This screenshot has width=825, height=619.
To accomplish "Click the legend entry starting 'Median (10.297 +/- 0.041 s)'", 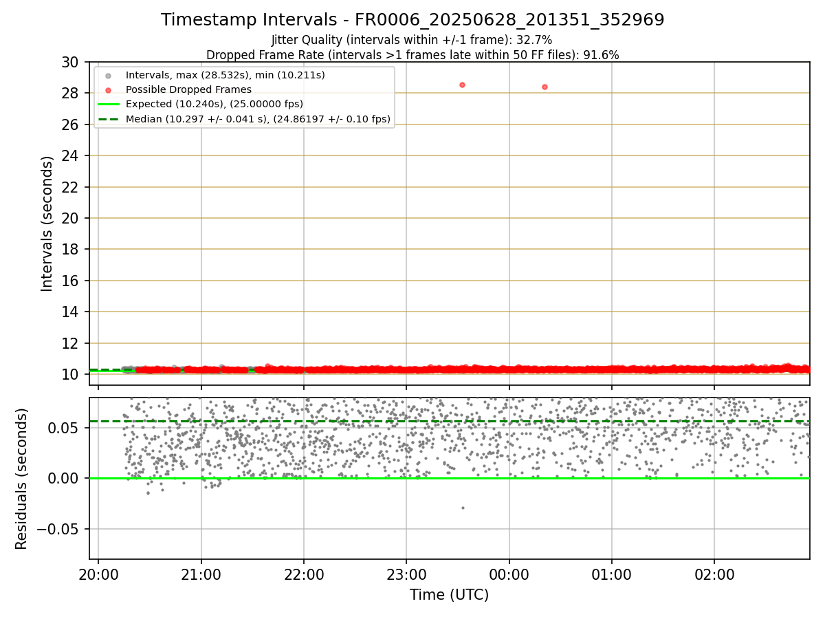I will tap(258, 119).
